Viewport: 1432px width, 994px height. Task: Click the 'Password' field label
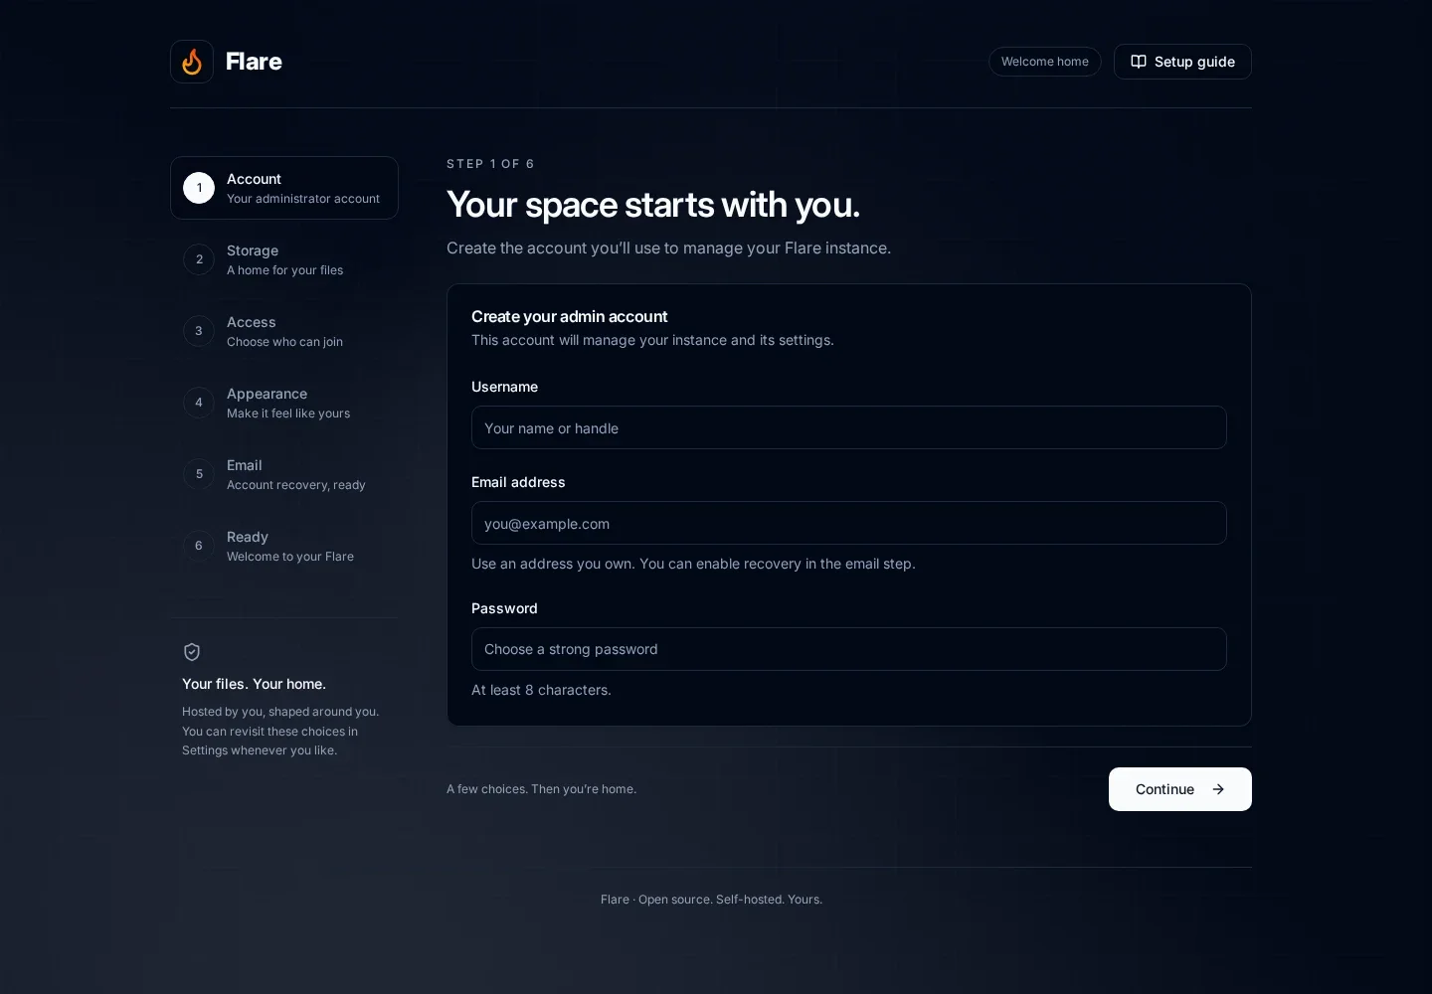click(x=504, y=608)
